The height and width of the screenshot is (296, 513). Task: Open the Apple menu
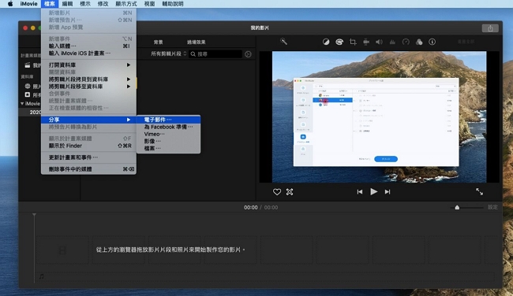pos(10,4)
